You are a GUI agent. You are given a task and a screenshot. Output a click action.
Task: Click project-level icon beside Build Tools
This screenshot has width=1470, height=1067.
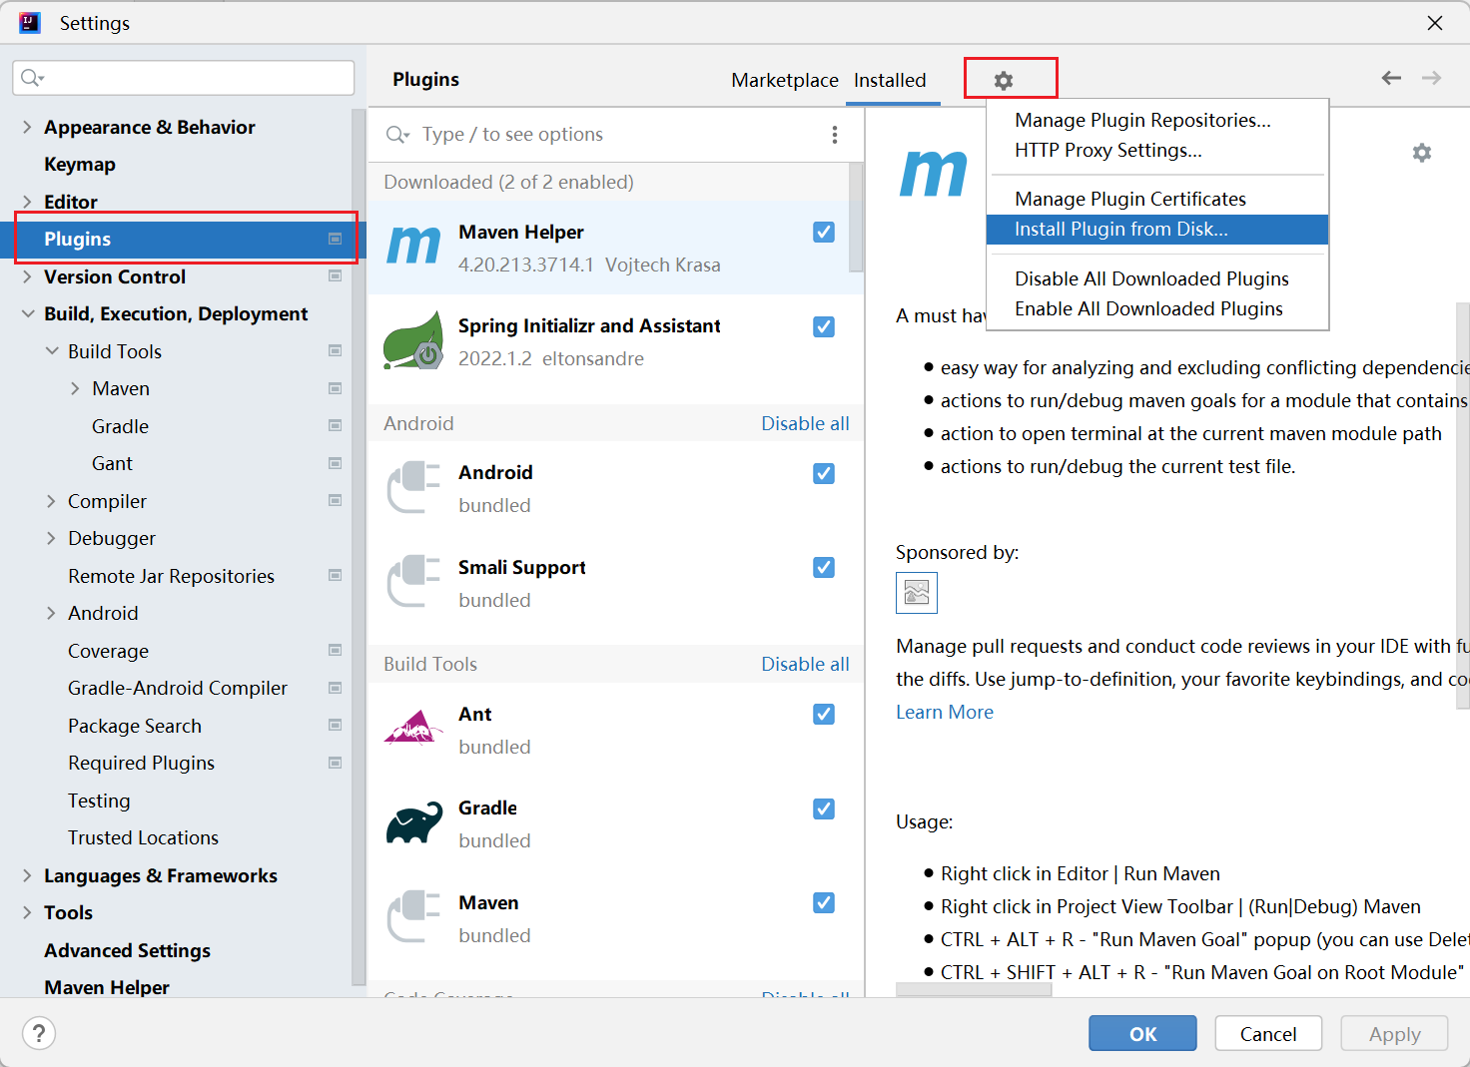point(336,351)
